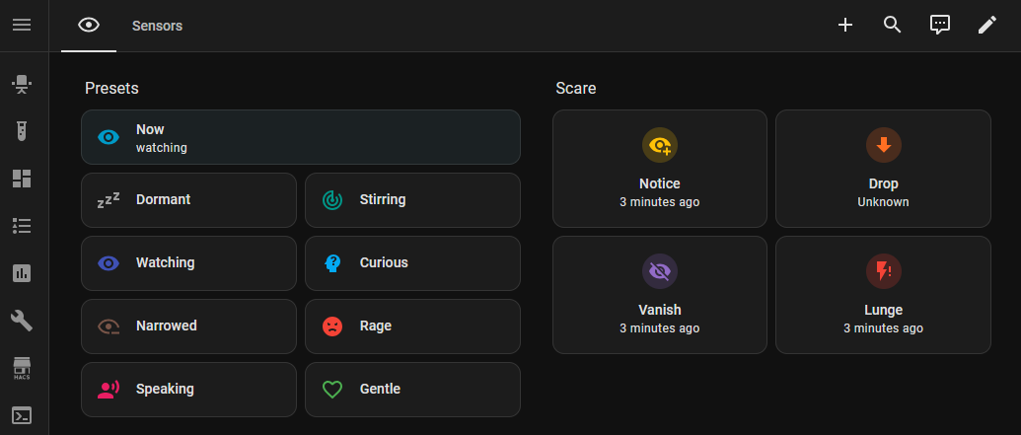
Task: Open the assistant chat bubble icon
Action: (939, 26)
